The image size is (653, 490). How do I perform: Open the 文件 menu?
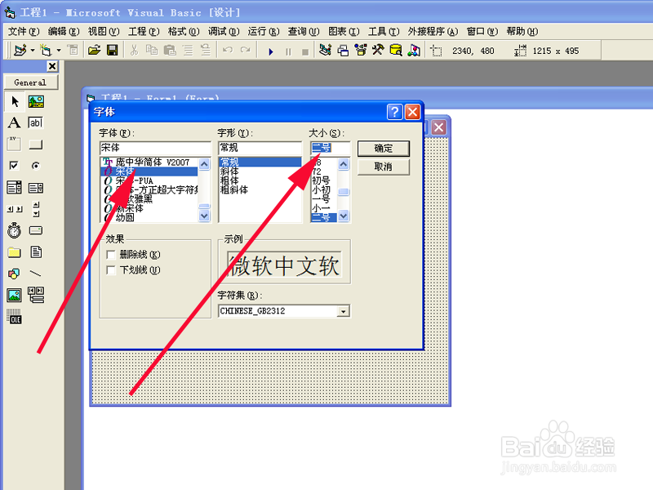click(x=24, y=32)
